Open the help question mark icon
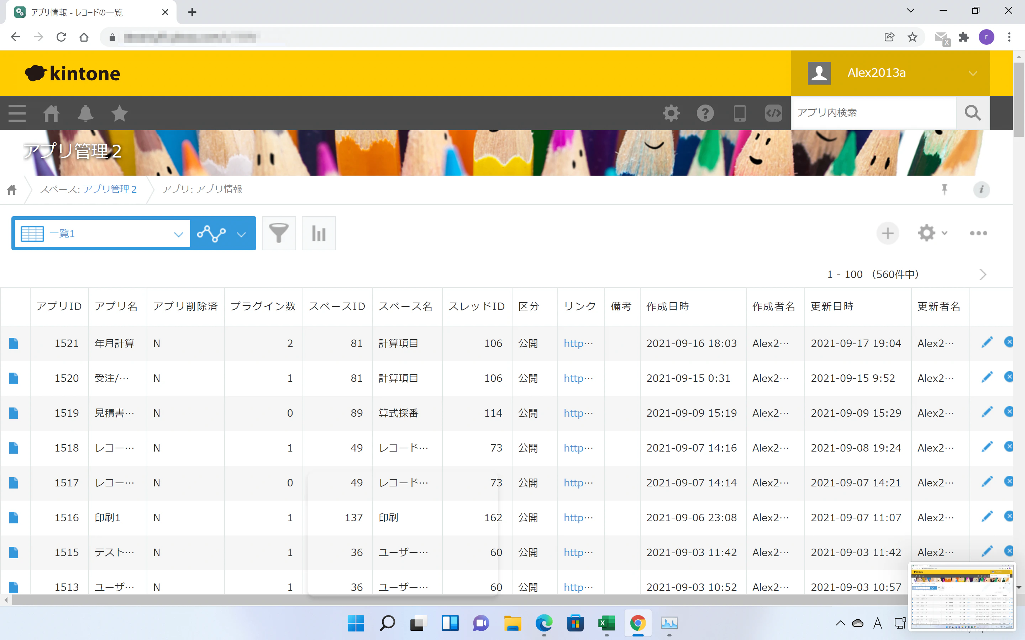This screenshot has width=1025, height=640. point(705,113)
